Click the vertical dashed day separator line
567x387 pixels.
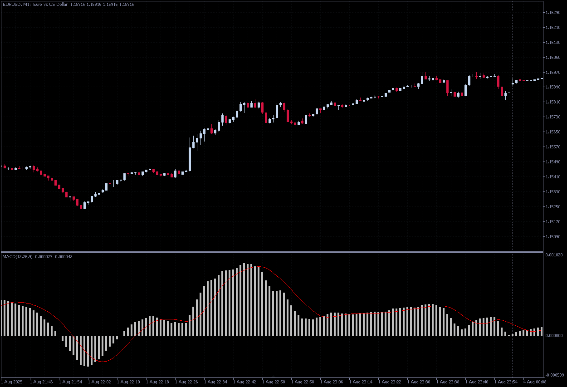(513, 136)
